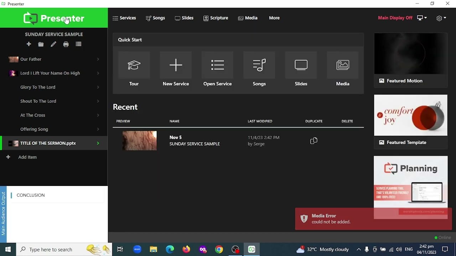Viewport: 456px width, 256px height.
Task: Open the volume control in system tray
Action: click(399, 250)
